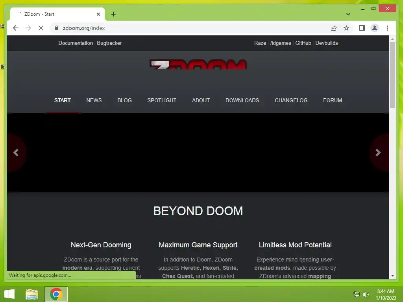The image size is (403, 302).
Task: Open Chrome side panel
Action: click(362, 28)
